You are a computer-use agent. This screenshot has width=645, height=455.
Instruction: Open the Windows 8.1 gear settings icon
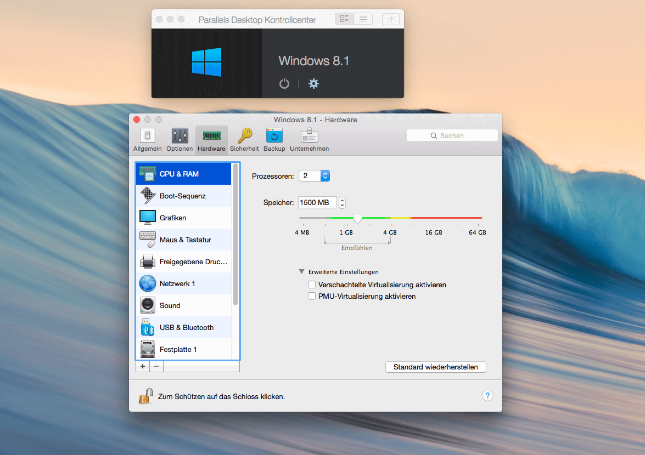point(313,84)
